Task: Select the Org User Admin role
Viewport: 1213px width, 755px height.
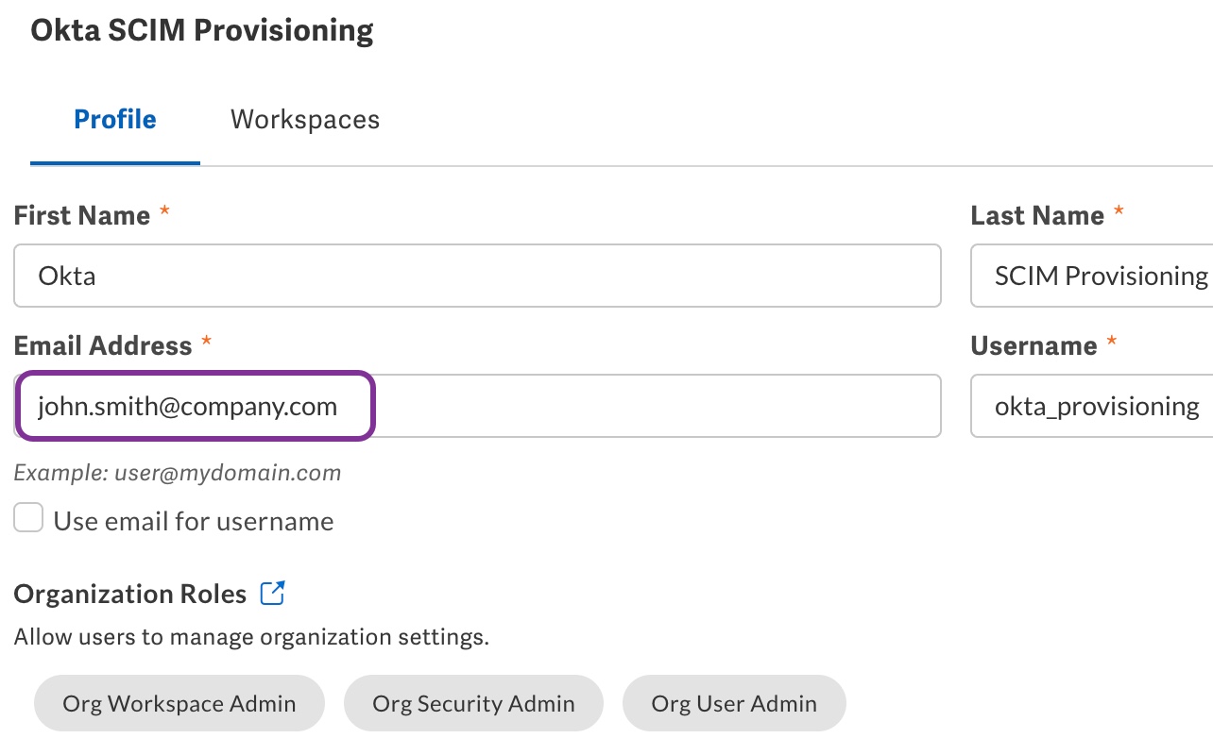Action: click(x=734, y=703)
